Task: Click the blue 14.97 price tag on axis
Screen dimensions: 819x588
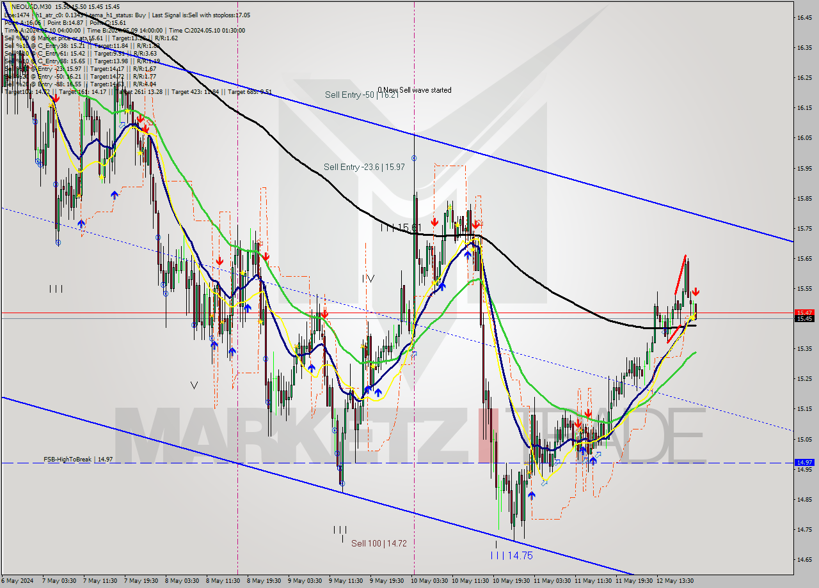Action: 804,462
